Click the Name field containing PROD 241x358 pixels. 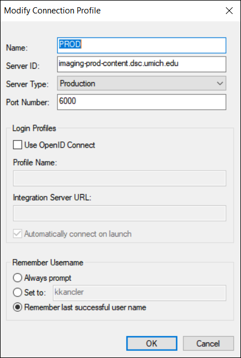(141, 45)
